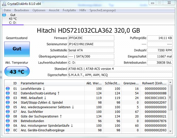Click raw value 000000002D97
Image resolution: width=177 pixels, height=138 pixels.
tap(156, 102)
